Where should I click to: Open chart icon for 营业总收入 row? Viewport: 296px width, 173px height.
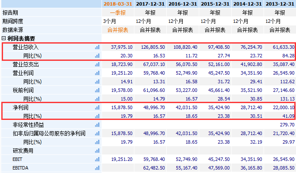point(97,47)
